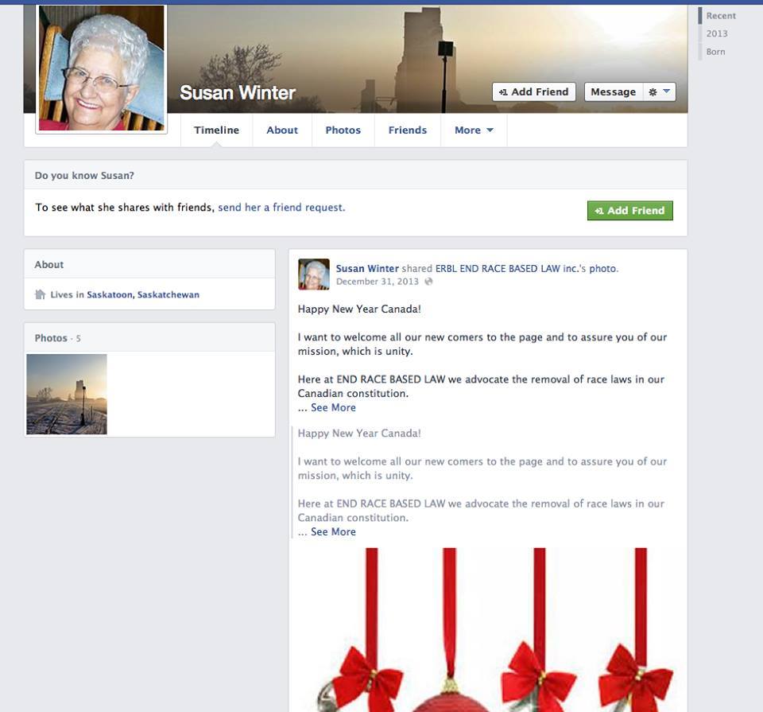This screenshot has width=763, height=712.
Task: Expand the More tab dropdown
Action: click(473, 130)
